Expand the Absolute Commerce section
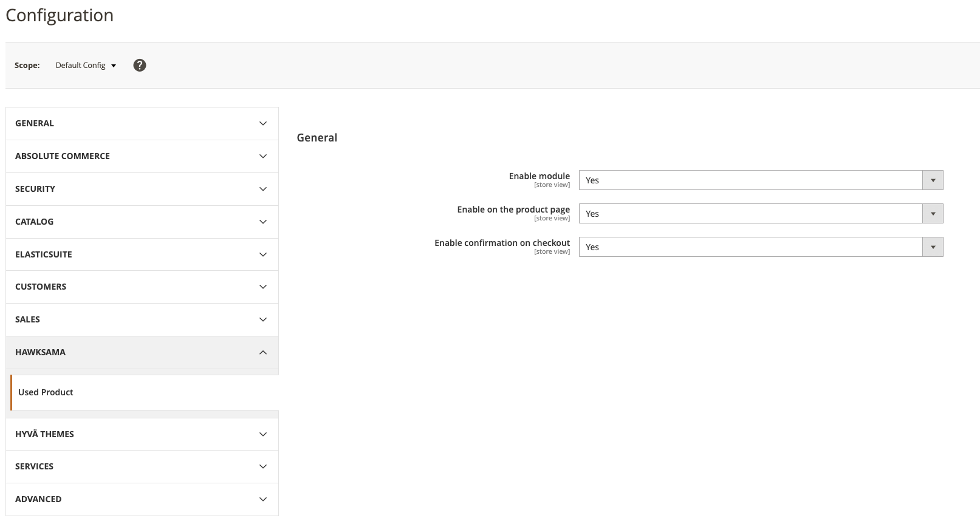This screenshot has height=521, width=980. (x=63, y=156)
